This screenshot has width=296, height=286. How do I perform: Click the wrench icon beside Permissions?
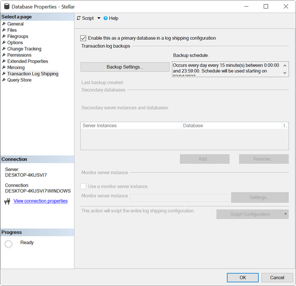point(4,55)
